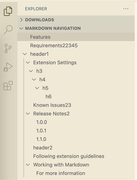Select the Features heading item
This screenshot has width=137, height=180.
tap(76, 37)
